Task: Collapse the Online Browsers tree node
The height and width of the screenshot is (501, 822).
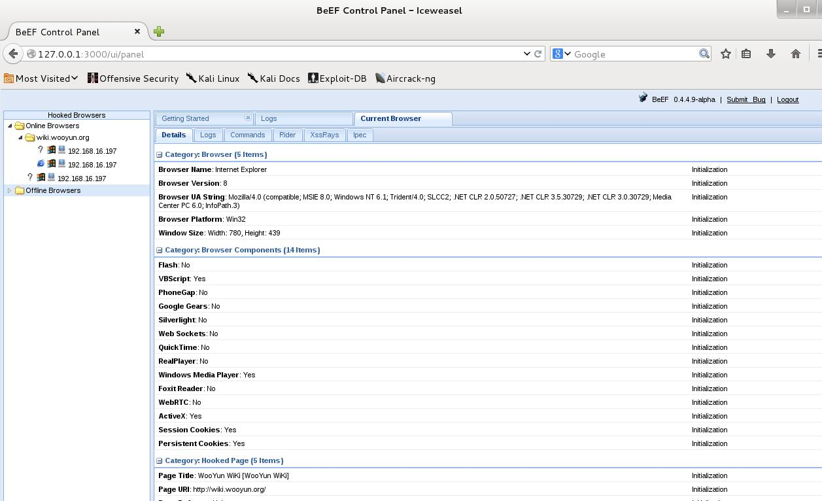Action: click(10, 126)
